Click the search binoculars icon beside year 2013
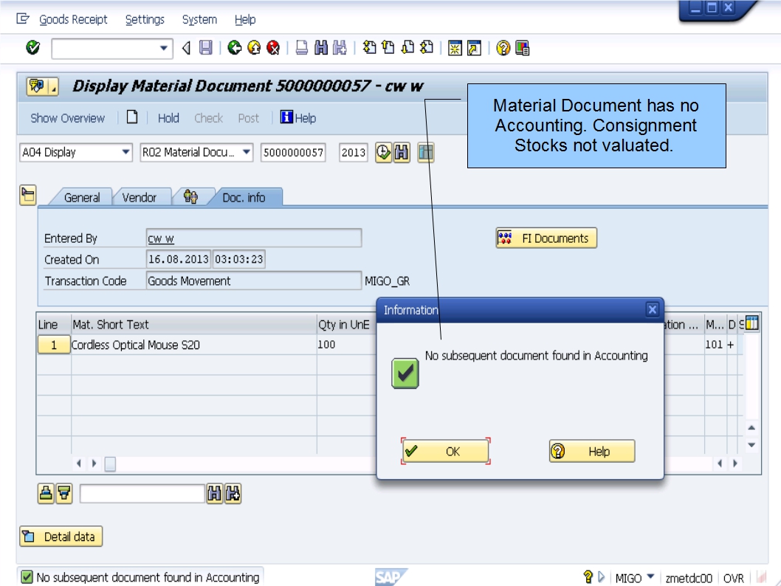The image size is (781, 586). (402, 152)
